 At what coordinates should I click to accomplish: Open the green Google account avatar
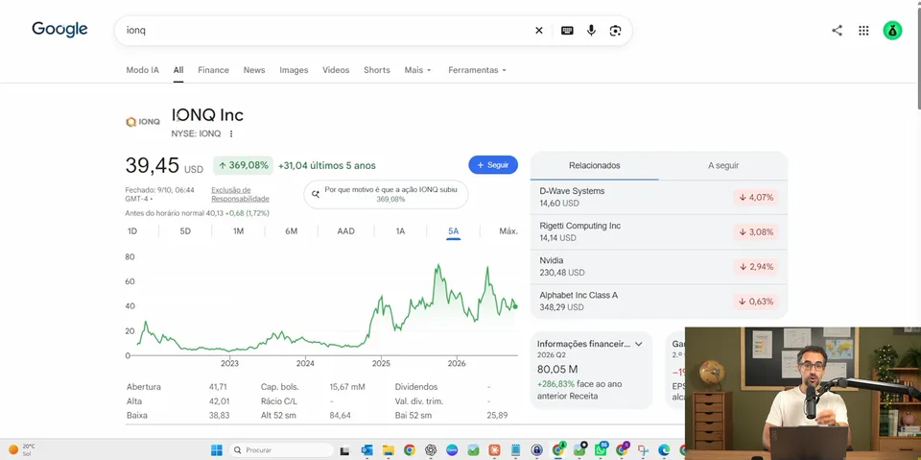892,31
